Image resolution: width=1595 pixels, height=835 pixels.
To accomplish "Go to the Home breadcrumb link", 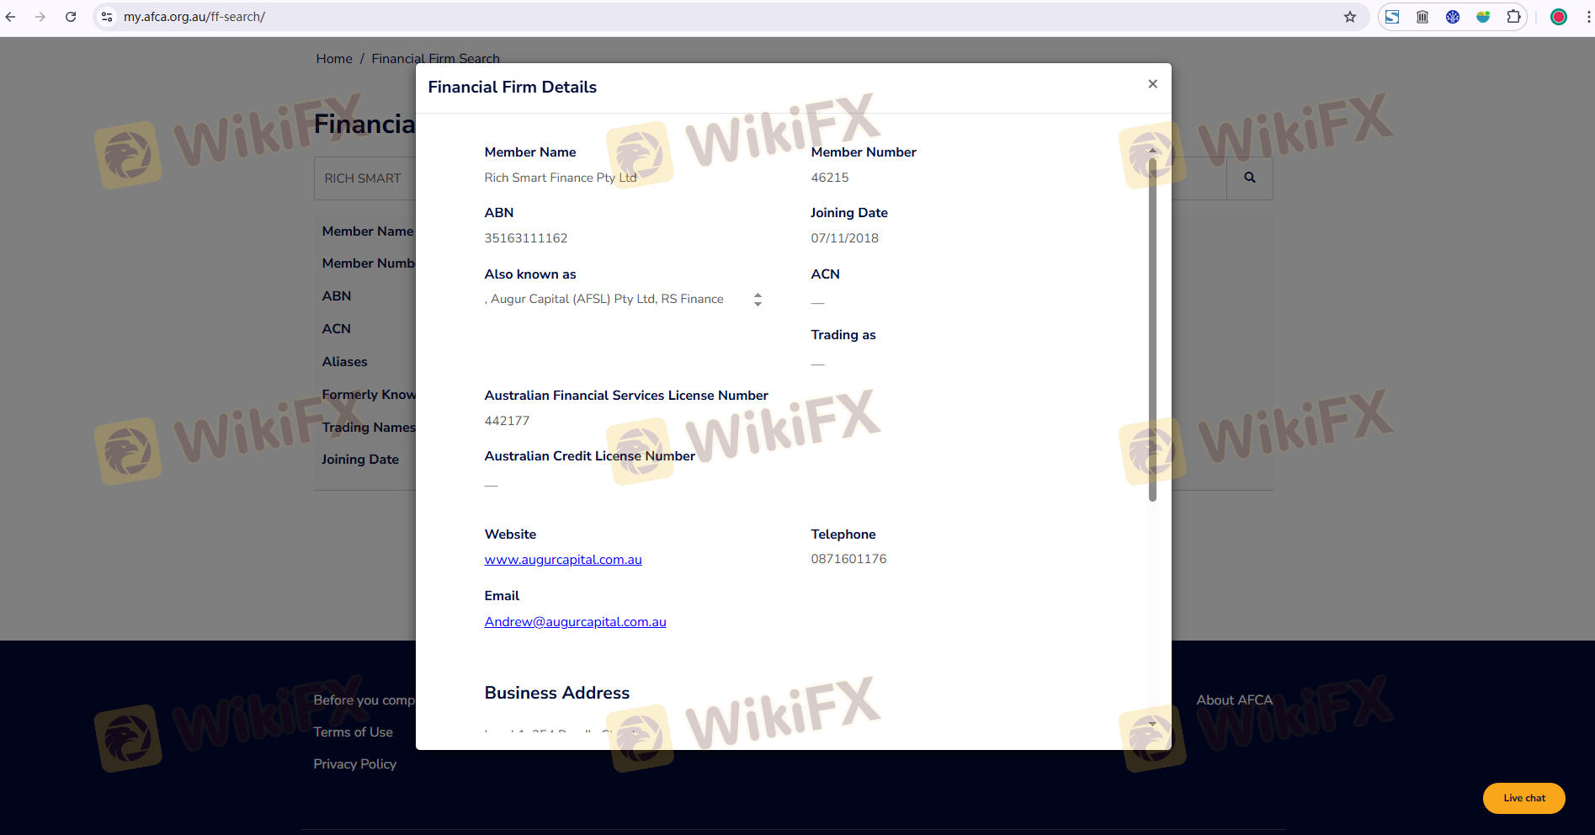I will (x=334, y=59).
